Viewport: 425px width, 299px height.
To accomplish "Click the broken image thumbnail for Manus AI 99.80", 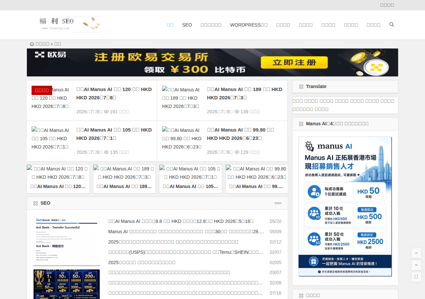I will point(182,138).
